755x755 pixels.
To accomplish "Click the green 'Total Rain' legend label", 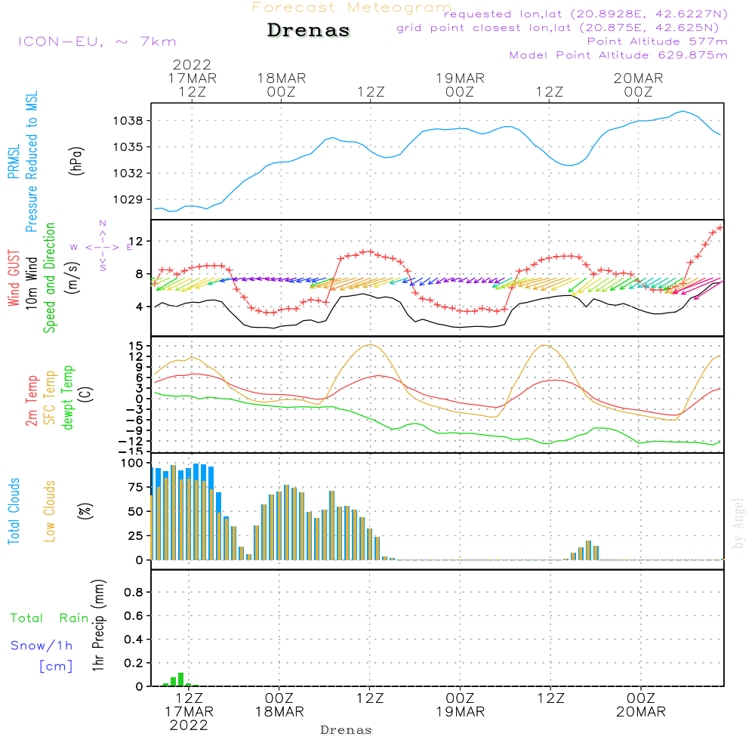I will point(50,618).
